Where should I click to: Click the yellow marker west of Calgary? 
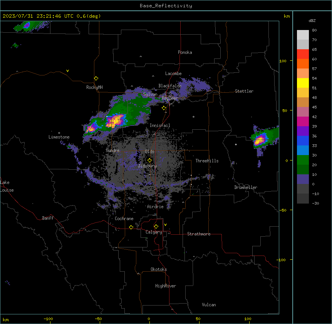coord(131,227)
